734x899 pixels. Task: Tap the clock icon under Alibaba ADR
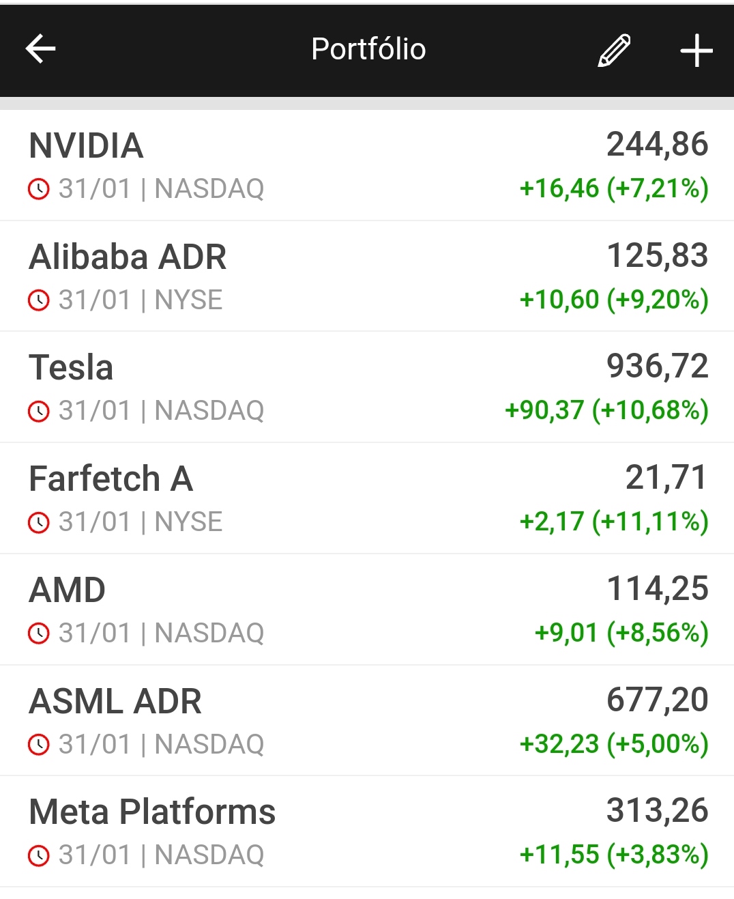coord(39,300)
